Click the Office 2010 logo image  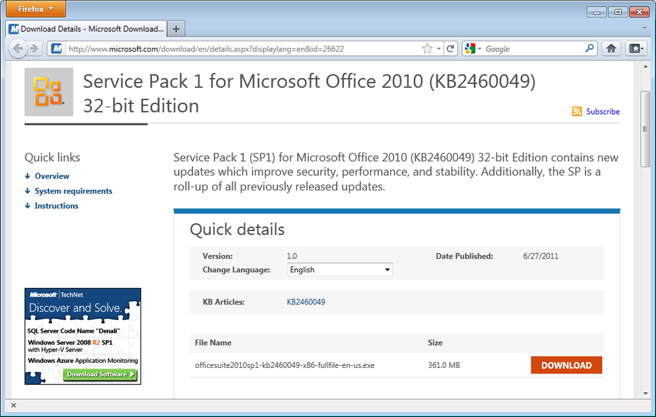coord(49,92)
